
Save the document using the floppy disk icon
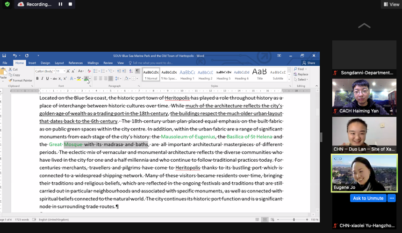[4, 55]
